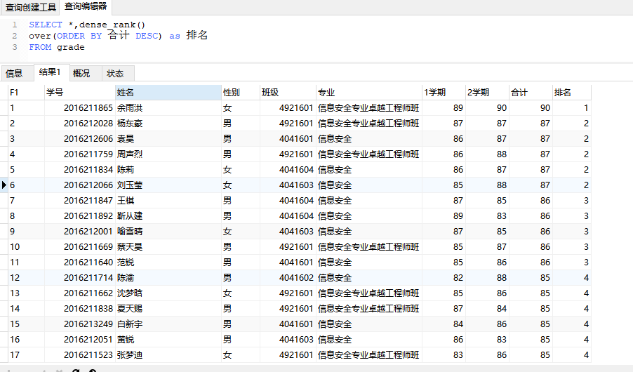
Task: Select student ID cell 2016212066
Action: (x=80, y=185)
